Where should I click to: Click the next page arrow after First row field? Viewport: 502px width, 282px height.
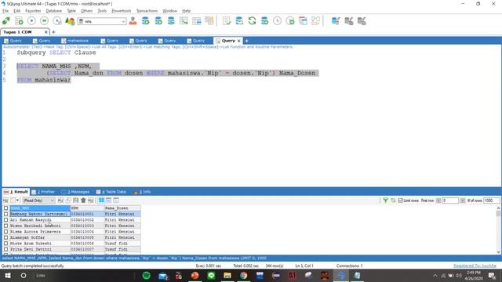pos(463,201)
